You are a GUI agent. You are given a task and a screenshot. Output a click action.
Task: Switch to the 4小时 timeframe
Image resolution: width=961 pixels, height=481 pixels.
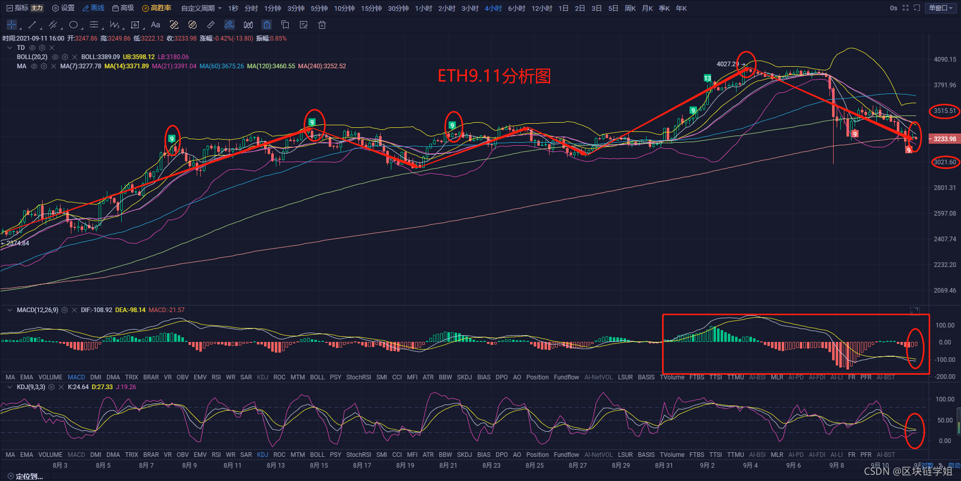coord(493,8)
